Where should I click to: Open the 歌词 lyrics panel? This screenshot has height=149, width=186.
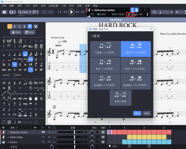tap(16, 32)
